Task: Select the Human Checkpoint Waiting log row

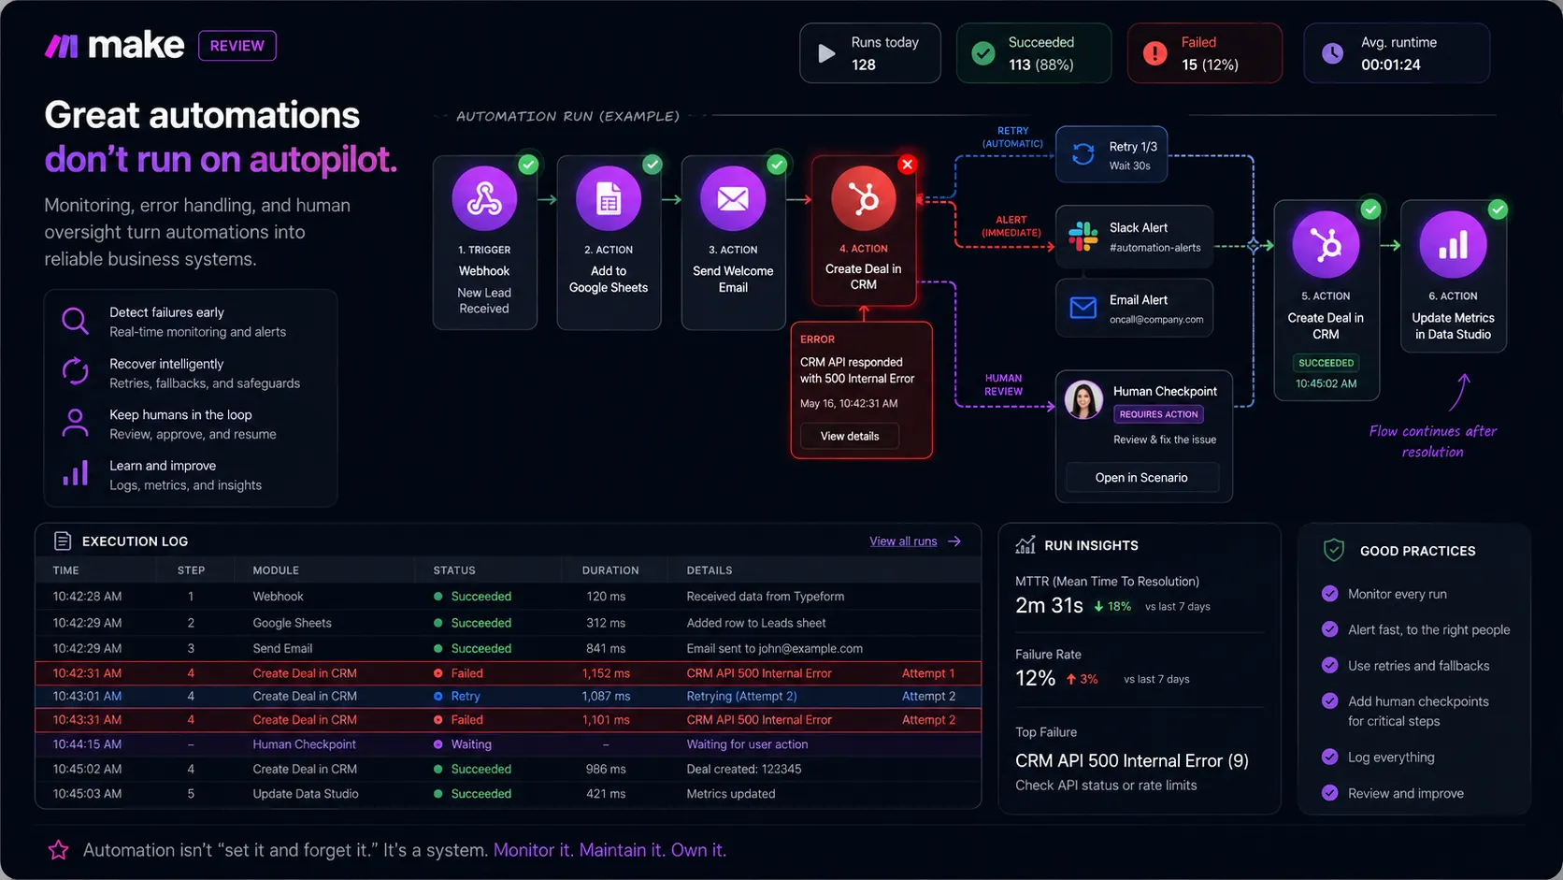Action: (x=509, y=744)
